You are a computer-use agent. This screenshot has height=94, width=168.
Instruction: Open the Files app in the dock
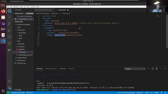[3, 17]
